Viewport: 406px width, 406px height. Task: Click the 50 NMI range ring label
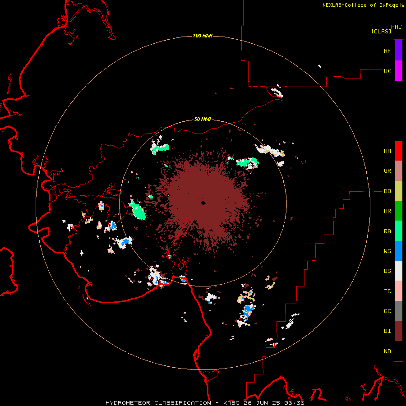click(203, 120)
